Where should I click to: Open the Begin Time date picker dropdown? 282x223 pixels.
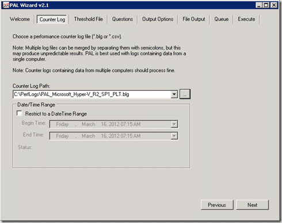tap(174, 124)
